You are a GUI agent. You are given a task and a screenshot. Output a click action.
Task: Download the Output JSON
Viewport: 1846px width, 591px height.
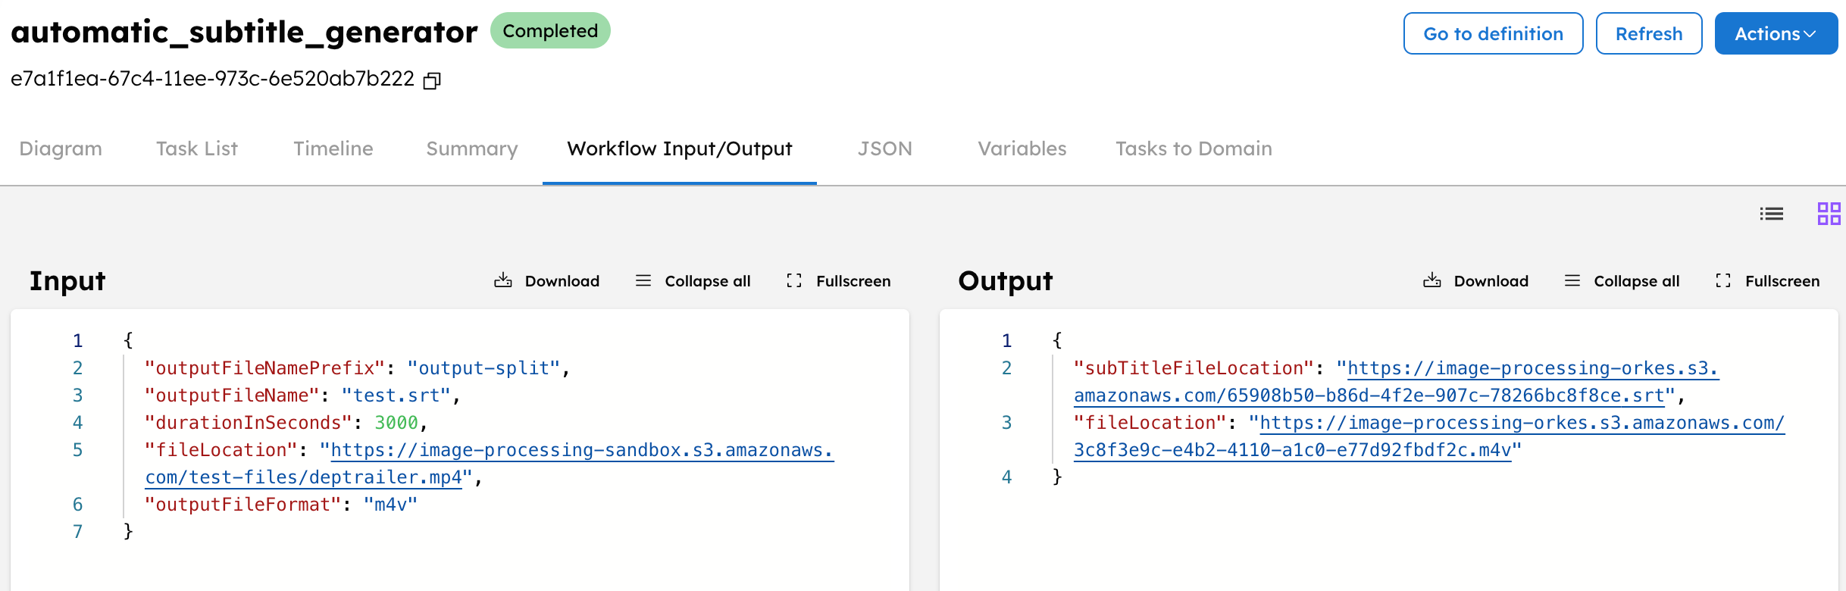click(1476, 281)
